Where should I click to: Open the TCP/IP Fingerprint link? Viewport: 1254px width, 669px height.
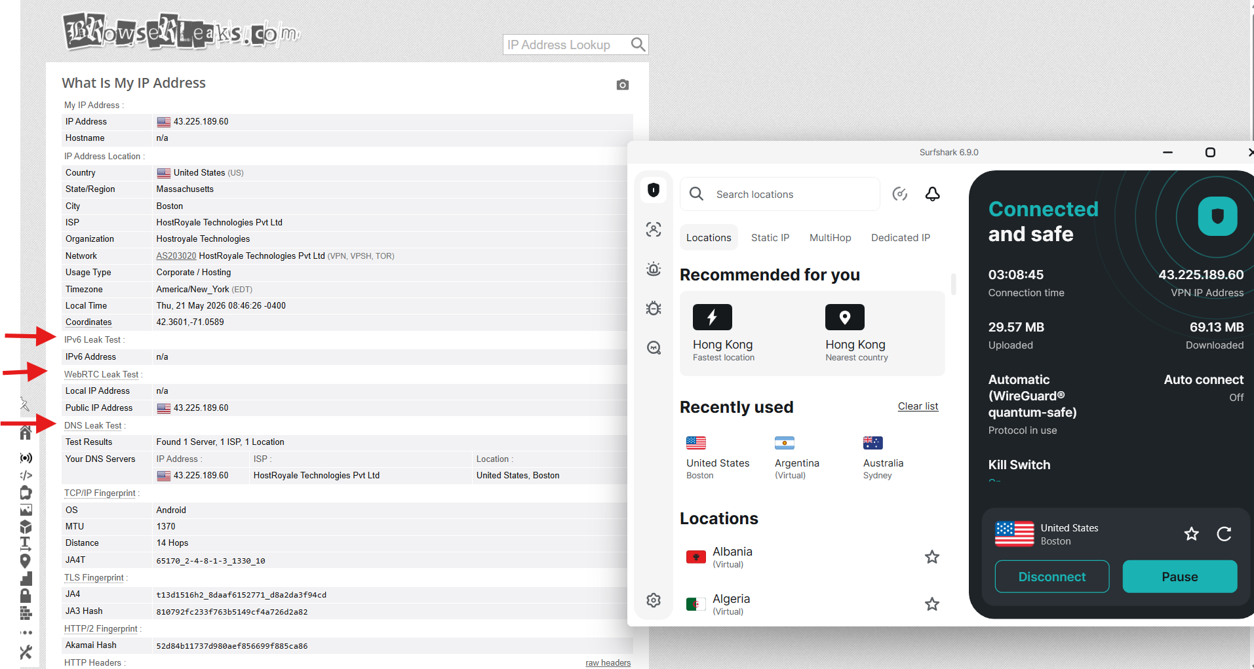click(x=100, y=493)
